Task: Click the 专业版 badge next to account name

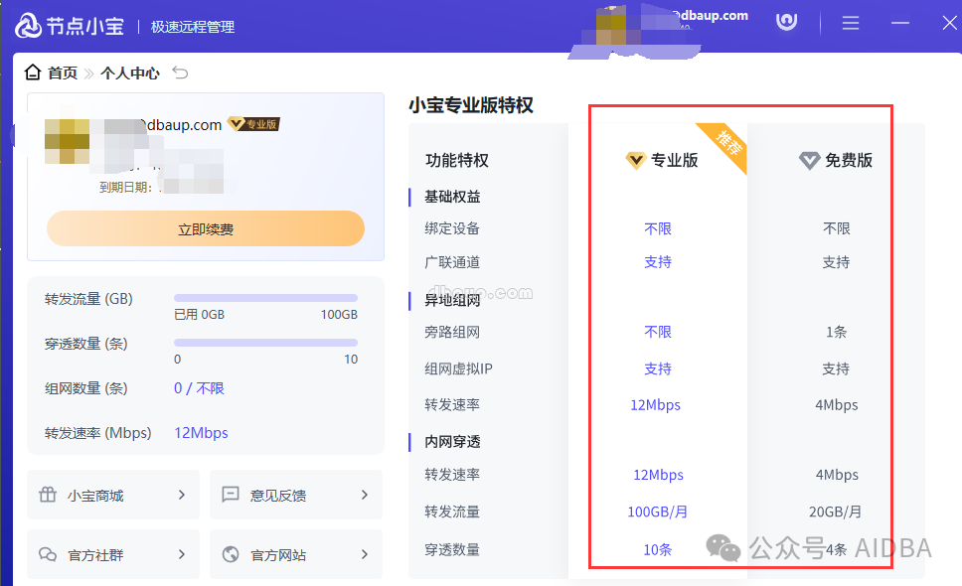Action: 253,124
